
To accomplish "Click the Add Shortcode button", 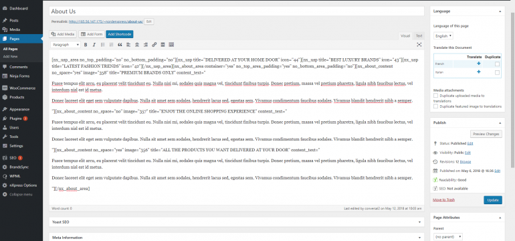I will [x=120, y=34].
